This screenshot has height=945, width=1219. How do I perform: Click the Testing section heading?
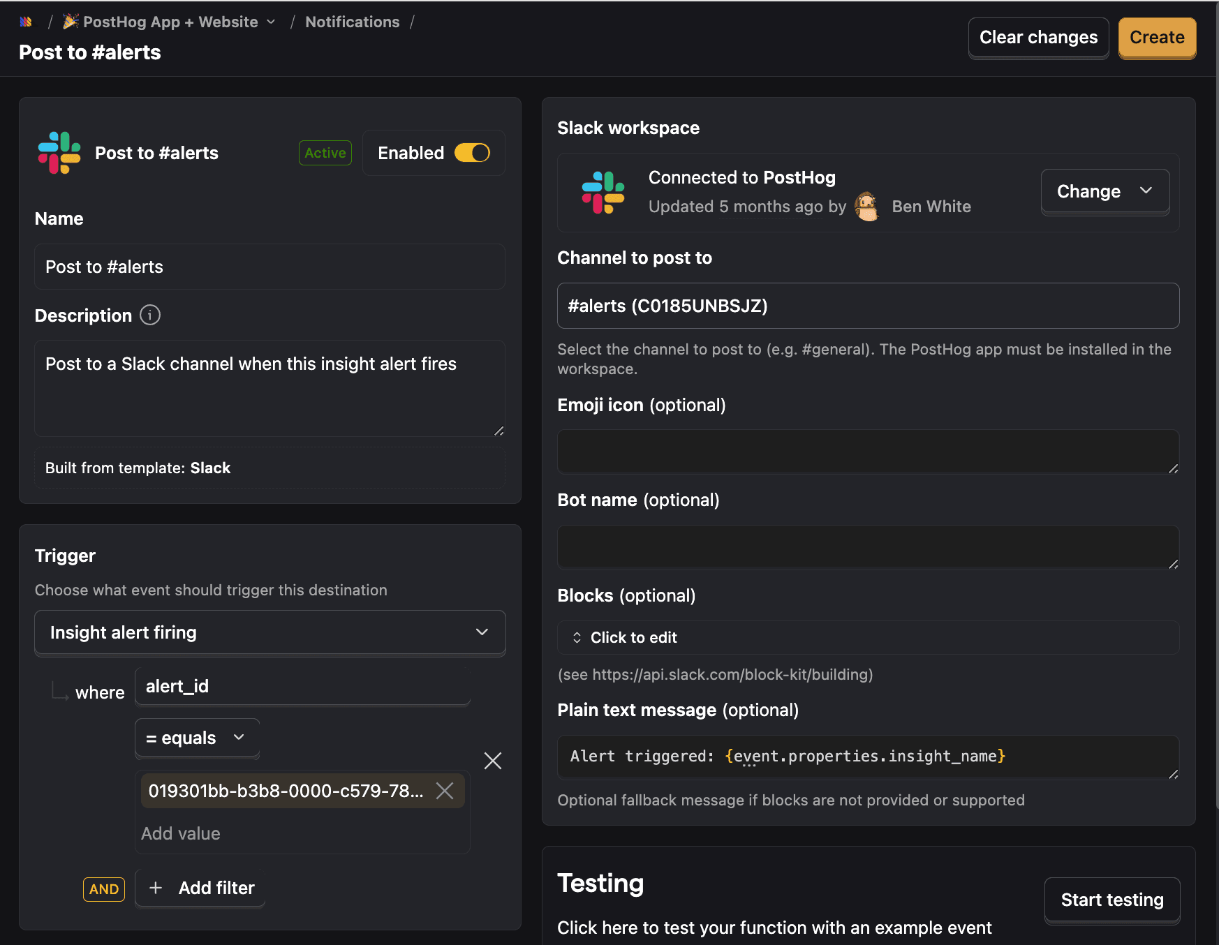(x=600, y=883)
